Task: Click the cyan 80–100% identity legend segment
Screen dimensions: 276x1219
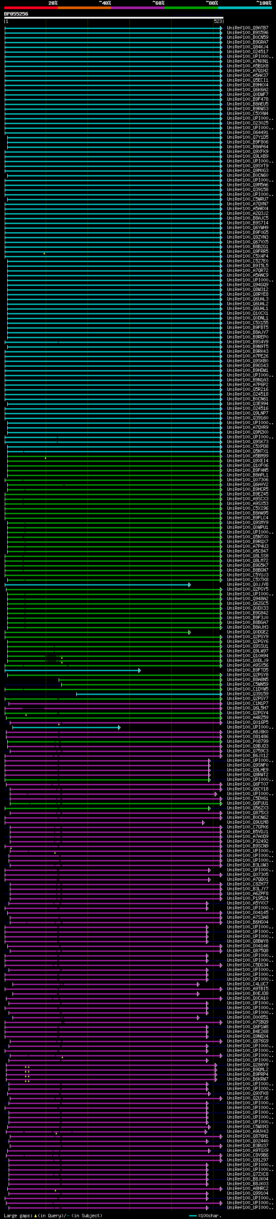Action: pyautogui.click(x=245, y=8)
